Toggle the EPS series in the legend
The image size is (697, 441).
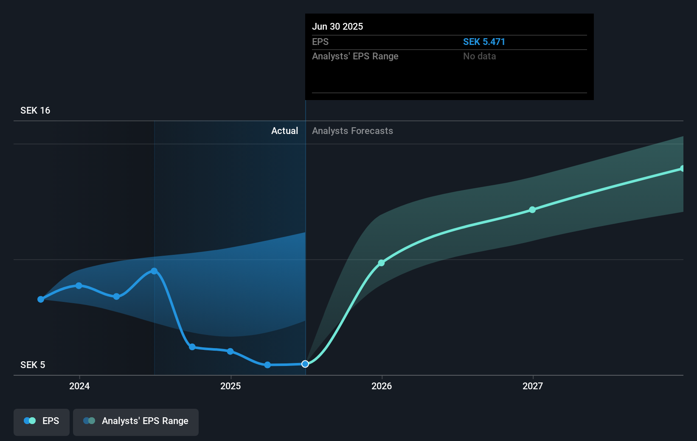[41, 421]
